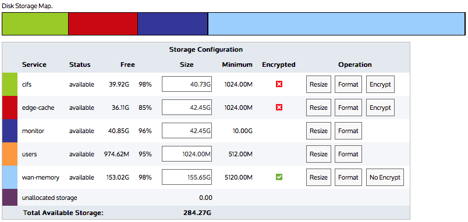
Task: Click the red edge-cache segment in disk map
Action: coord(103,24)
